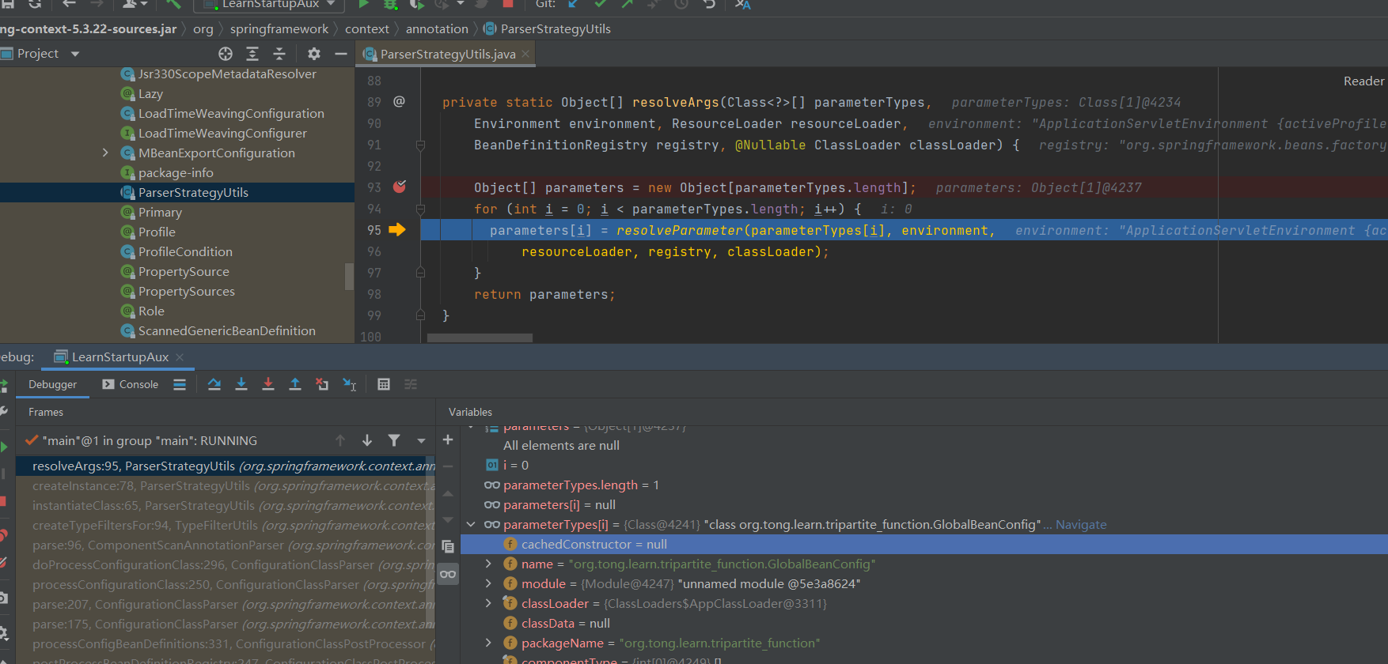Toggle breakpoint marker on line 93
The height and width of the screenshot is (664, 1388).
pos(400,187)
